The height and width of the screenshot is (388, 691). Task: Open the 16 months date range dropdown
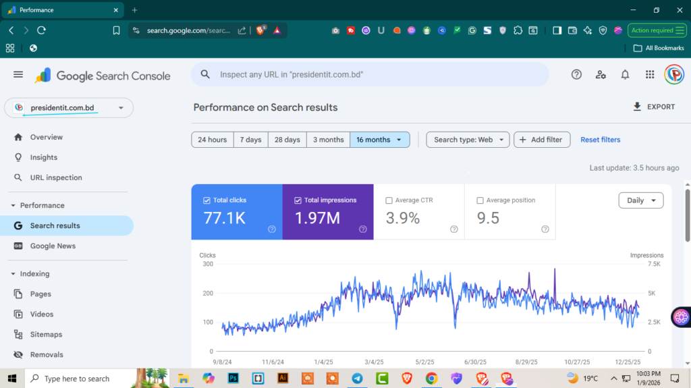[x=379, y=140]
